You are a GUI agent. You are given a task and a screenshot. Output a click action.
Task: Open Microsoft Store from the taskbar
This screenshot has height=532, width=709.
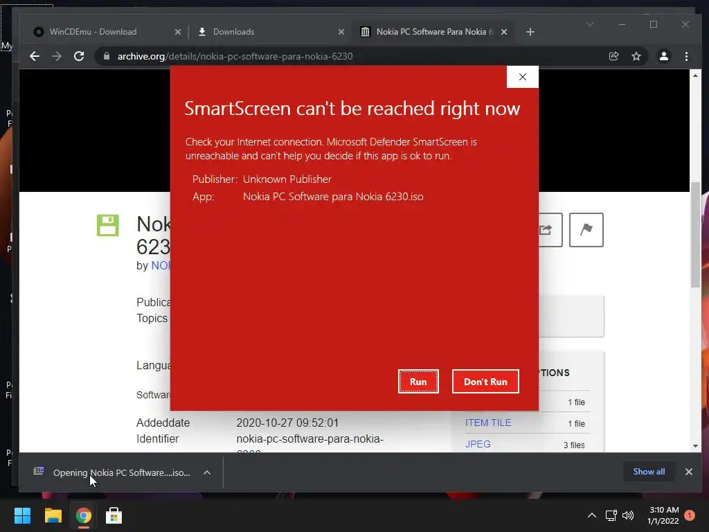(114, 515)
